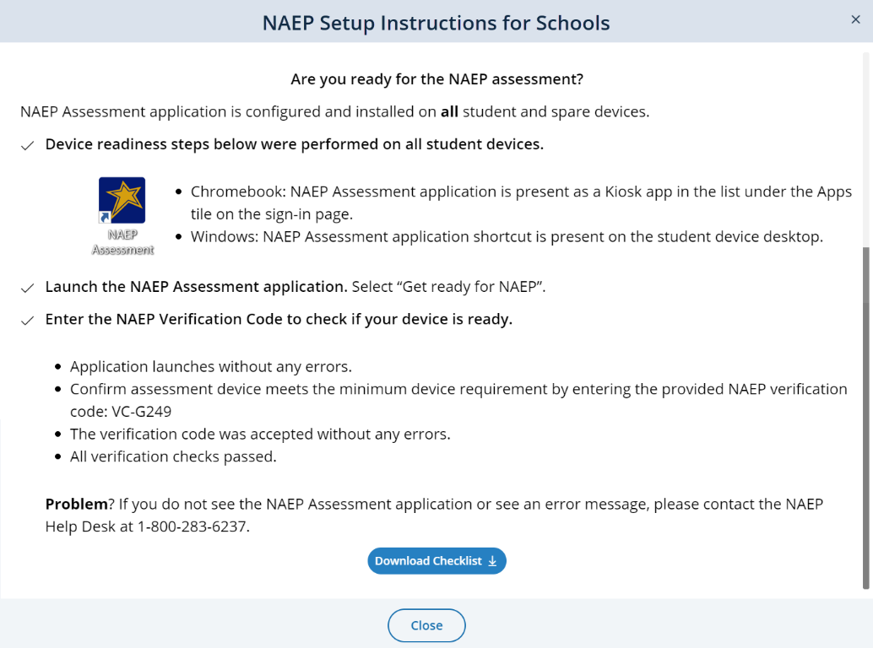Click the checkmark beside "Enter the NAEP Verification Code"

(x=28, y=321)
